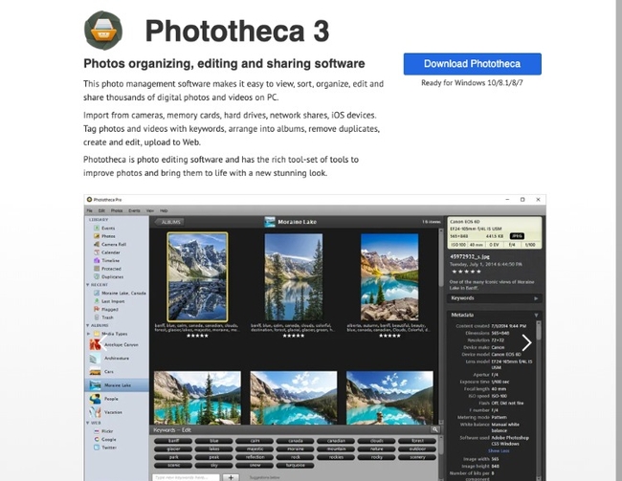Open the Flickr web account icon
The image size is (622, 481).
click(x=97, y=431)
